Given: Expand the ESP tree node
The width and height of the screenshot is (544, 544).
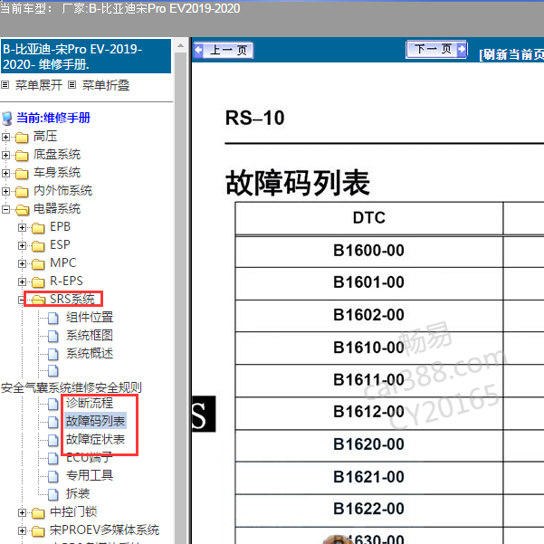Looking at the screenshot, I should (22, 245).
